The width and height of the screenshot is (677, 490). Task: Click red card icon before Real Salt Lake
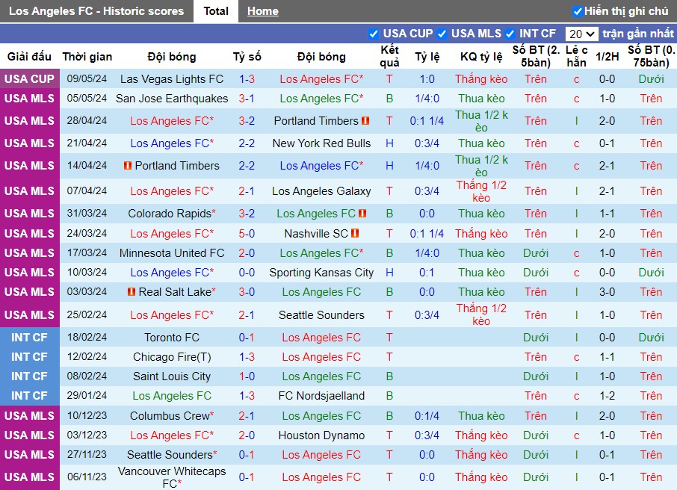click(132, 292)
